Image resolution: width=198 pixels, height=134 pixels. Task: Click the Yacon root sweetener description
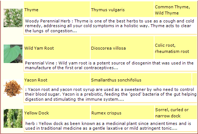pos(110,94)
